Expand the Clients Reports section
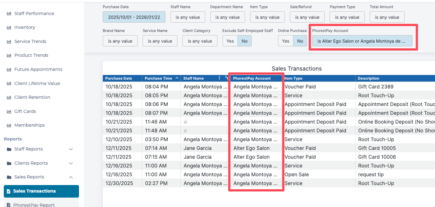 (x=71, y=163)
